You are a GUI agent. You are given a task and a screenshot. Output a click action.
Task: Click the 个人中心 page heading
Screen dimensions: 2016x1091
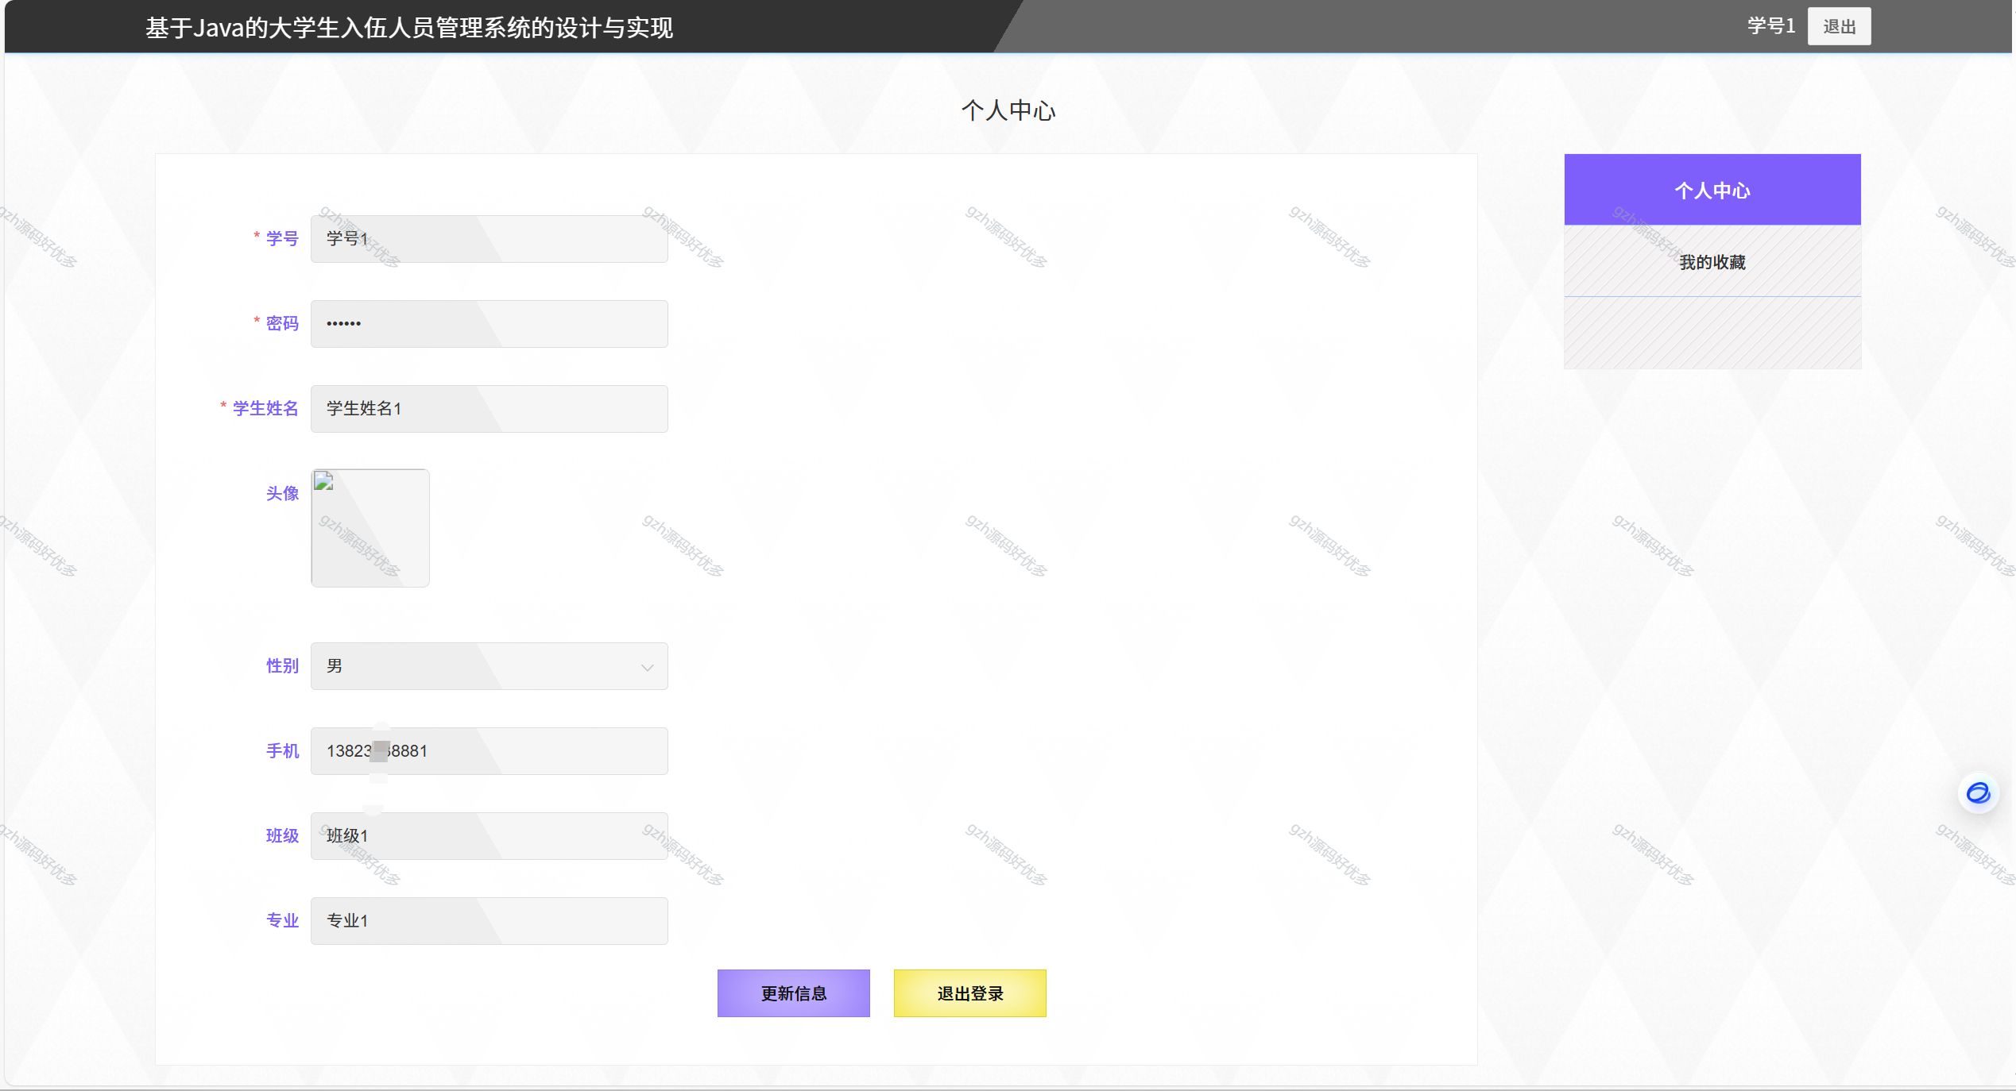tap(1008, 110)
